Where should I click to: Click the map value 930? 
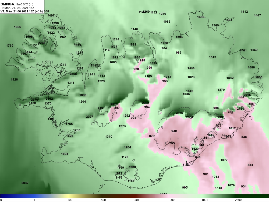[174, 131]
